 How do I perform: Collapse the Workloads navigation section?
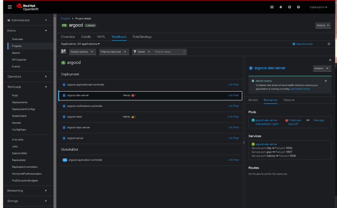click(27, 87)
